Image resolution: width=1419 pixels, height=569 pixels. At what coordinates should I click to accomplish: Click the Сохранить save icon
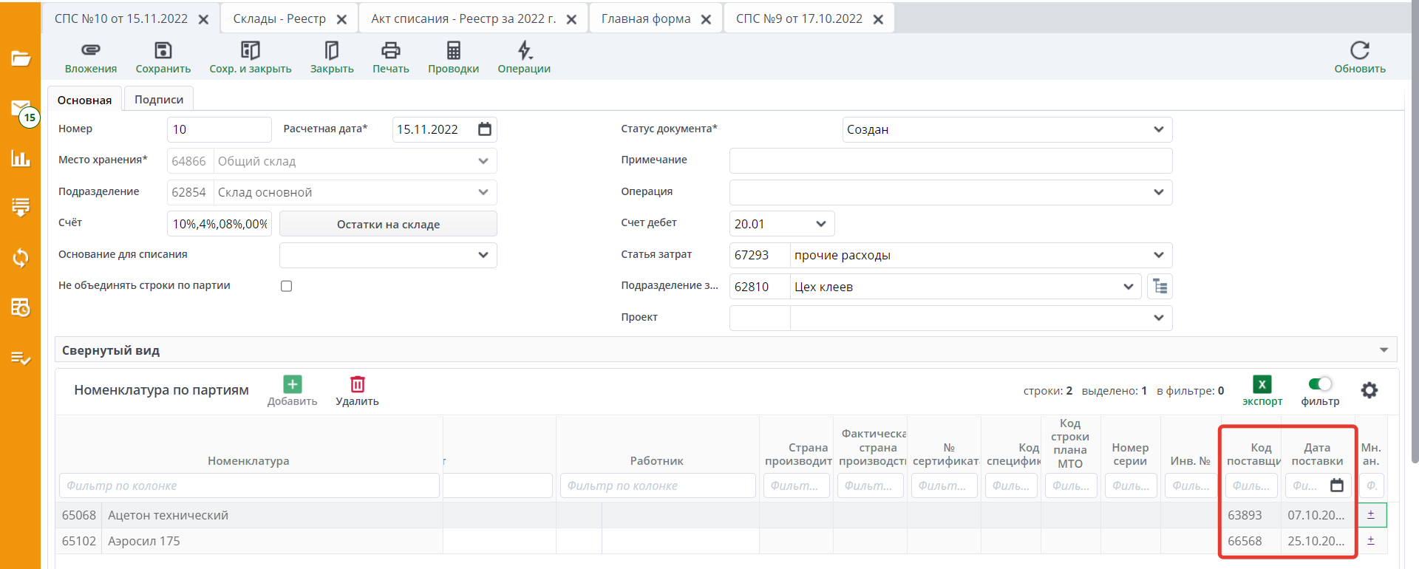coord(163,50)
